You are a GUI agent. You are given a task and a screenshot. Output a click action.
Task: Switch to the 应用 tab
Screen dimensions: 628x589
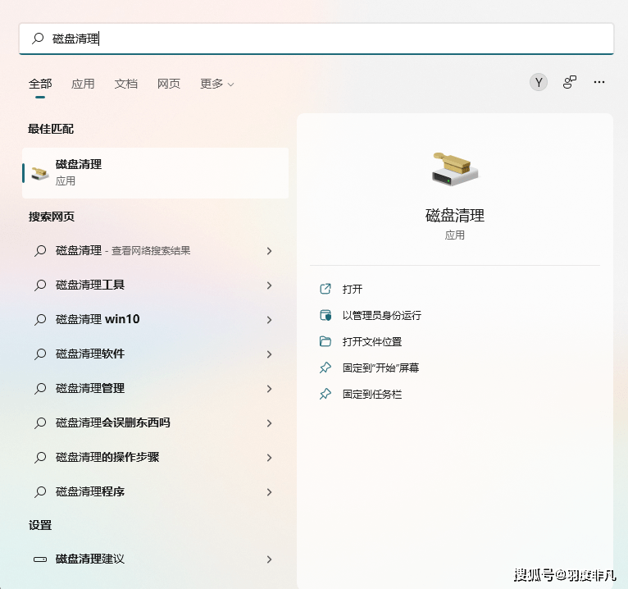tap(83, 84)
